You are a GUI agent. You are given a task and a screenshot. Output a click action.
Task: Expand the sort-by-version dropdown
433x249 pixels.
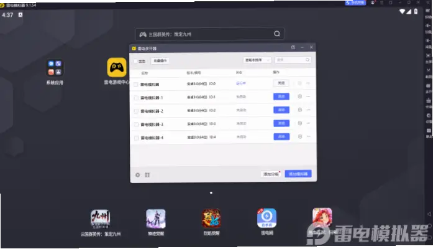[257, 60]
